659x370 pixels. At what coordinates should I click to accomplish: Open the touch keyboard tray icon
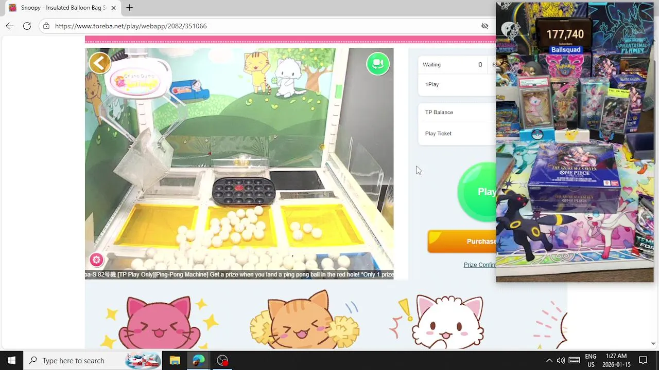tap(575, 360)
